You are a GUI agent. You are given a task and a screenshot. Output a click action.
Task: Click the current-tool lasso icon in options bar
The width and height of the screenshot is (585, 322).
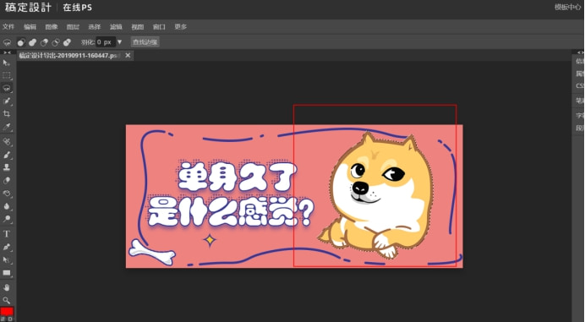click(x=7, y=42)
